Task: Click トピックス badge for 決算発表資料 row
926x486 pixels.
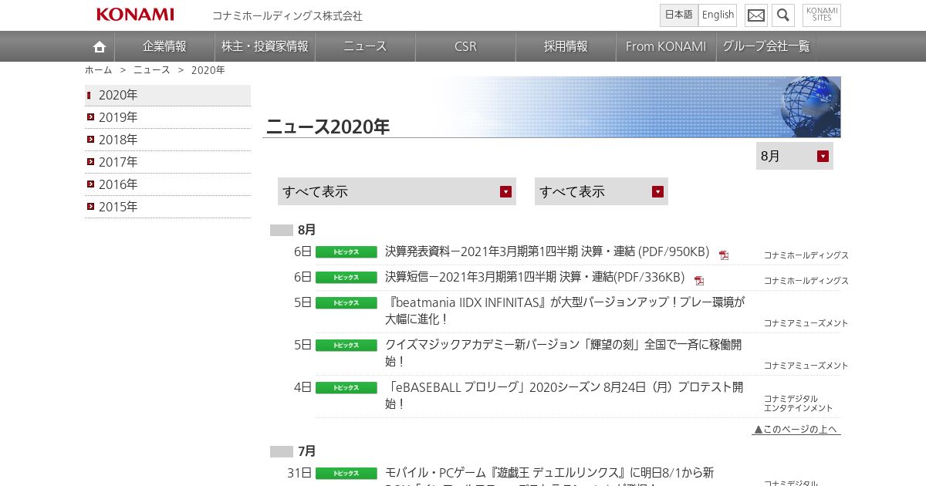Action: tap(346, 252)
